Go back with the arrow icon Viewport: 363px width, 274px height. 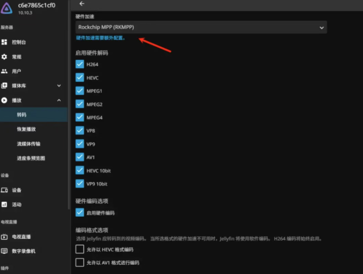tap(82, 3)
